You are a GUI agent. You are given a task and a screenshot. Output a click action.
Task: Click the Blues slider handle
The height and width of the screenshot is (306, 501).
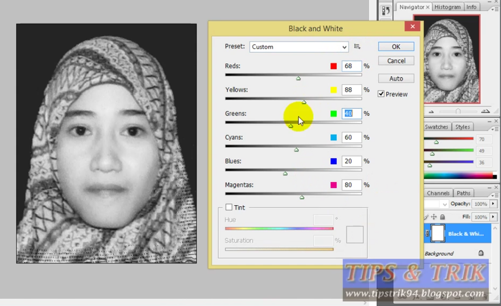coord(285,173)
